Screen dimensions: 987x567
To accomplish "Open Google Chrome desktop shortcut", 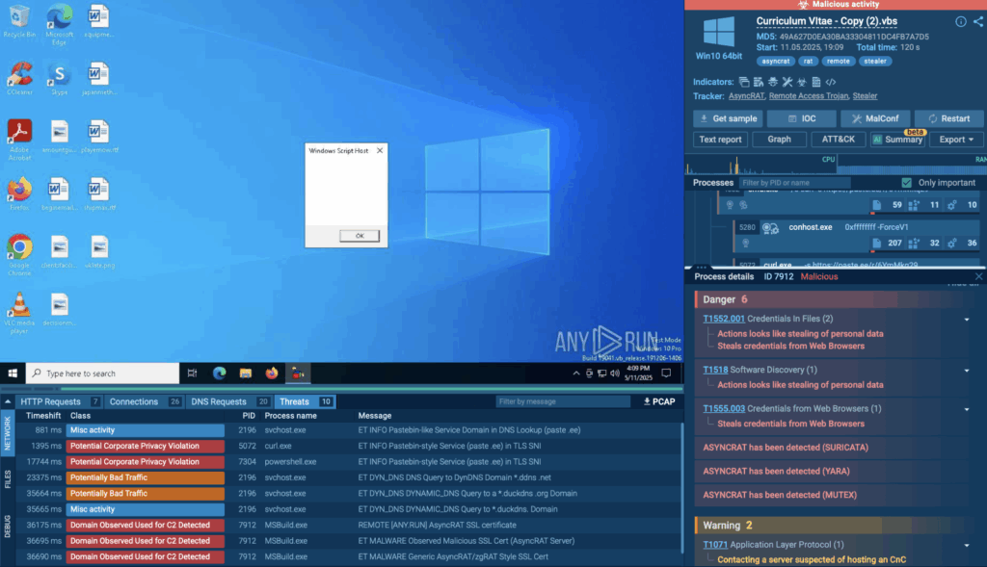I will tap(19, 255).
